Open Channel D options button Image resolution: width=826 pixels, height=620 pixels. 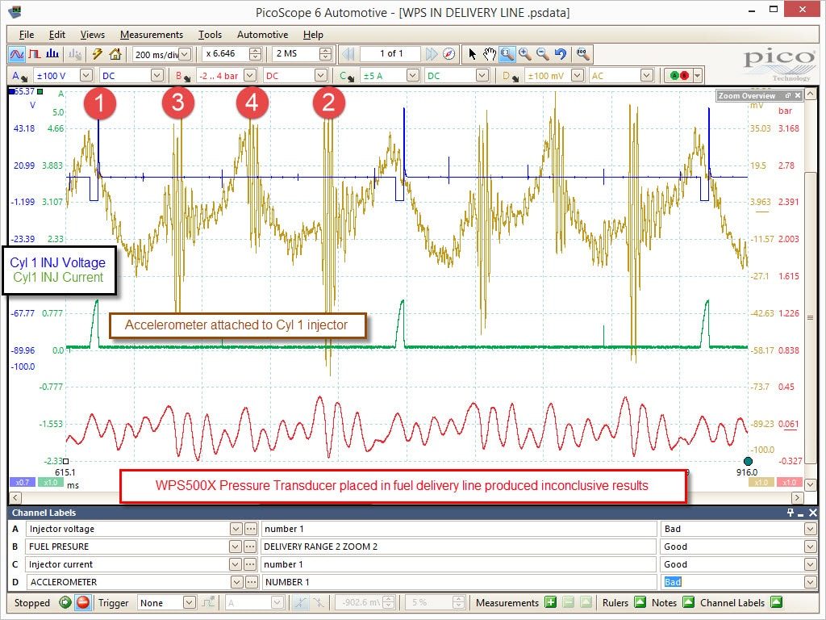pos(510,77)
